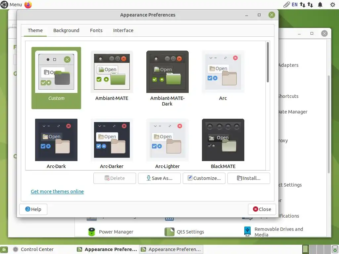Open Get more themes online link

pos(57,191)
